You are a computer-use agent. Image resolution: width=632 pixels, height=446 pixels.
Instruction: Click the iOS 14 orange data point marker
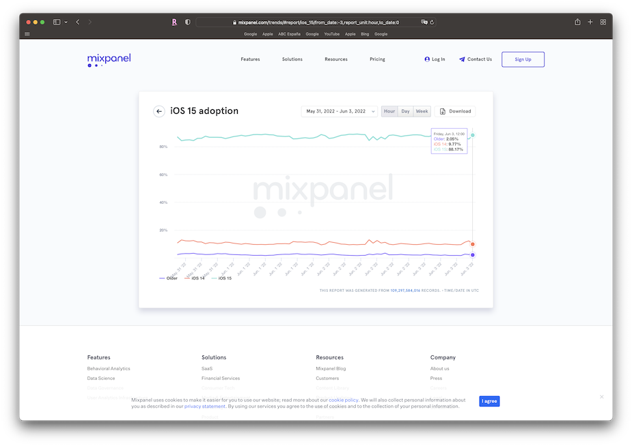click(473, 244)
